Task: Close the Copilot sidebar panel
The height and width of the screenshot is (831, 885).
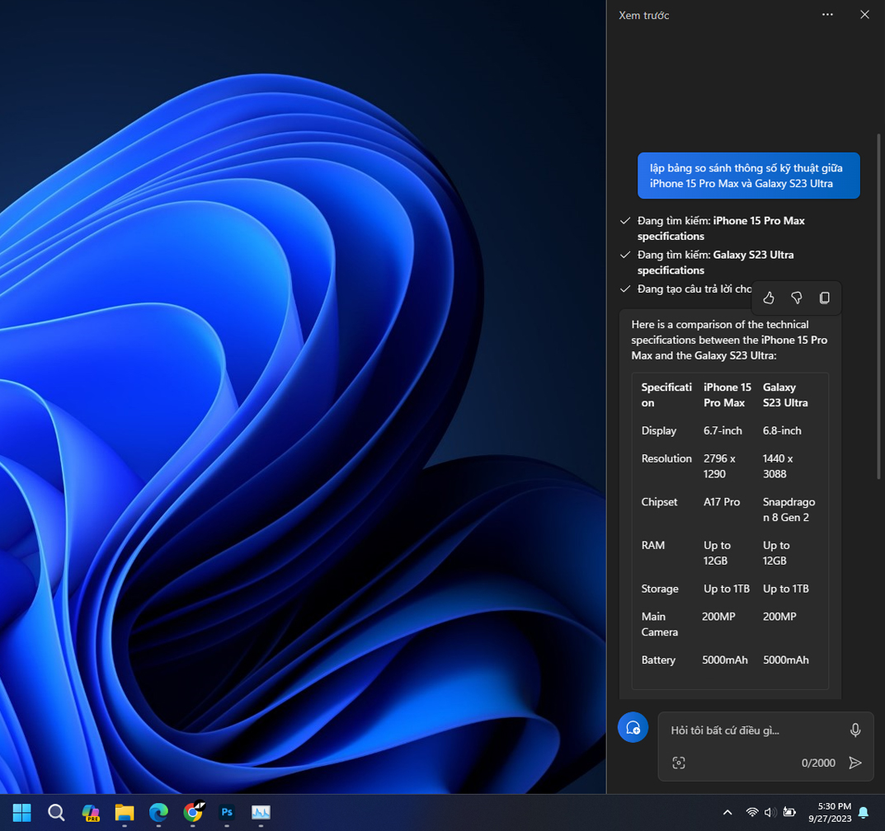Action: 864,15
